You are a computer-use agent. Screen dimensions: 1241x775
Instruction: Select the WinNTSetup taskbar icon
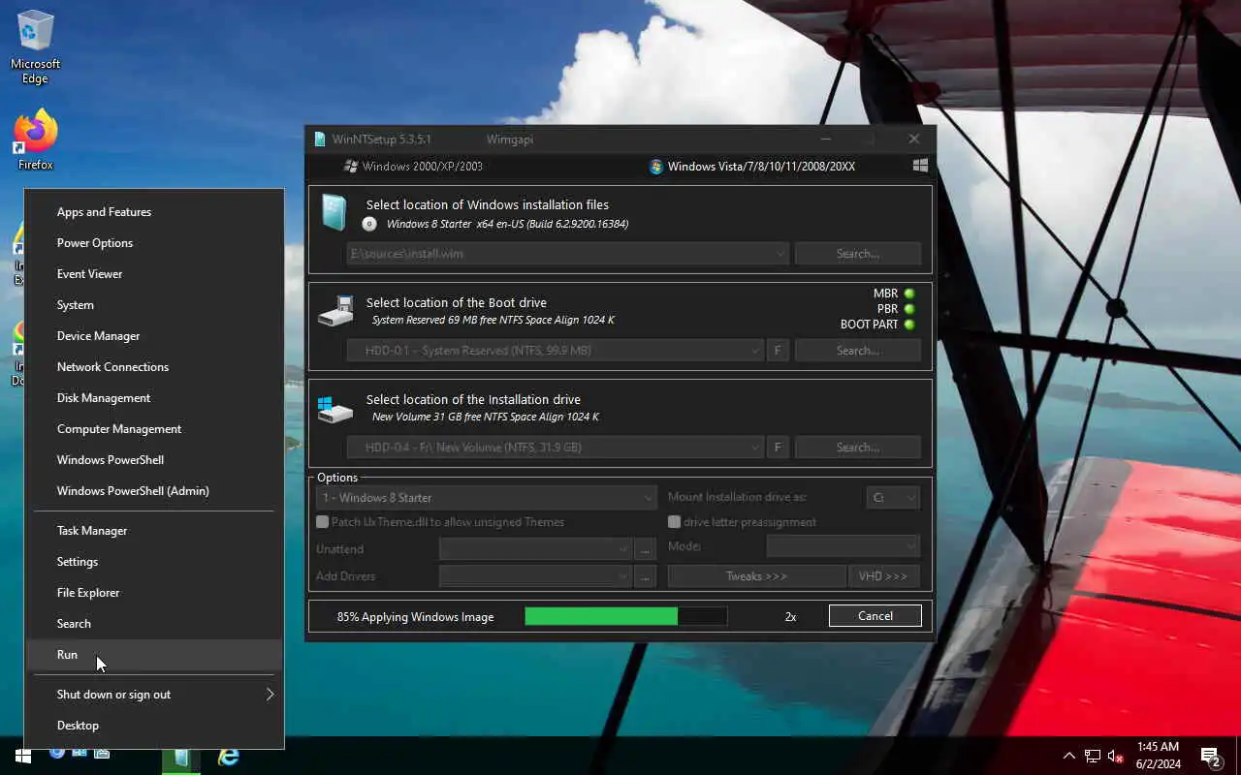[181, 757]
